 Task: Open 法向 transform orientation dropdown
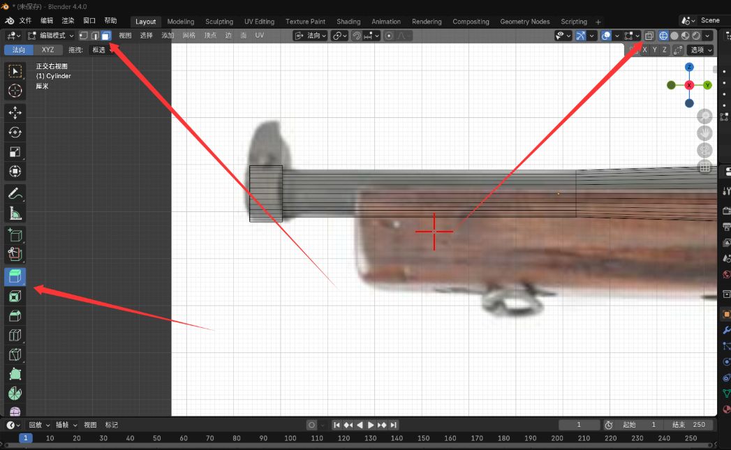tap(310, 36)
